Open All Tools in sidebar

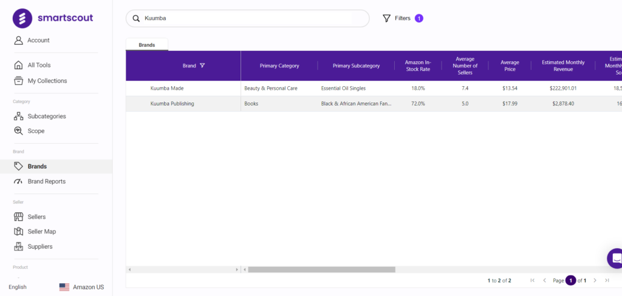pyautogui.click(x=39, y=65)
